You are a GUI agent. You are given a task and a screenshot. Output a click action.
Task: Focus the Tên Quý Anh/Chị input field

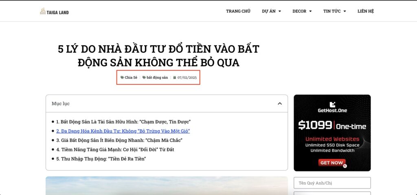332,183
